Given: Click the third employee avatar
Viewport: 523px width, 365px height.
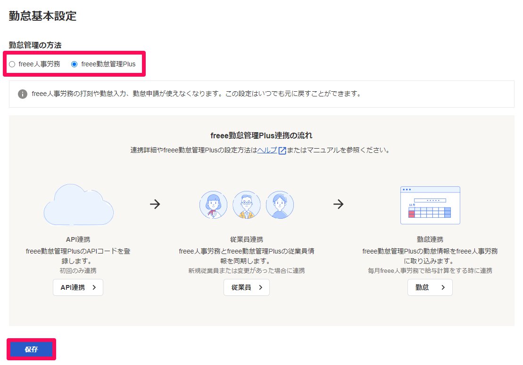Looking at the screenshot, I should coord(280,205).
